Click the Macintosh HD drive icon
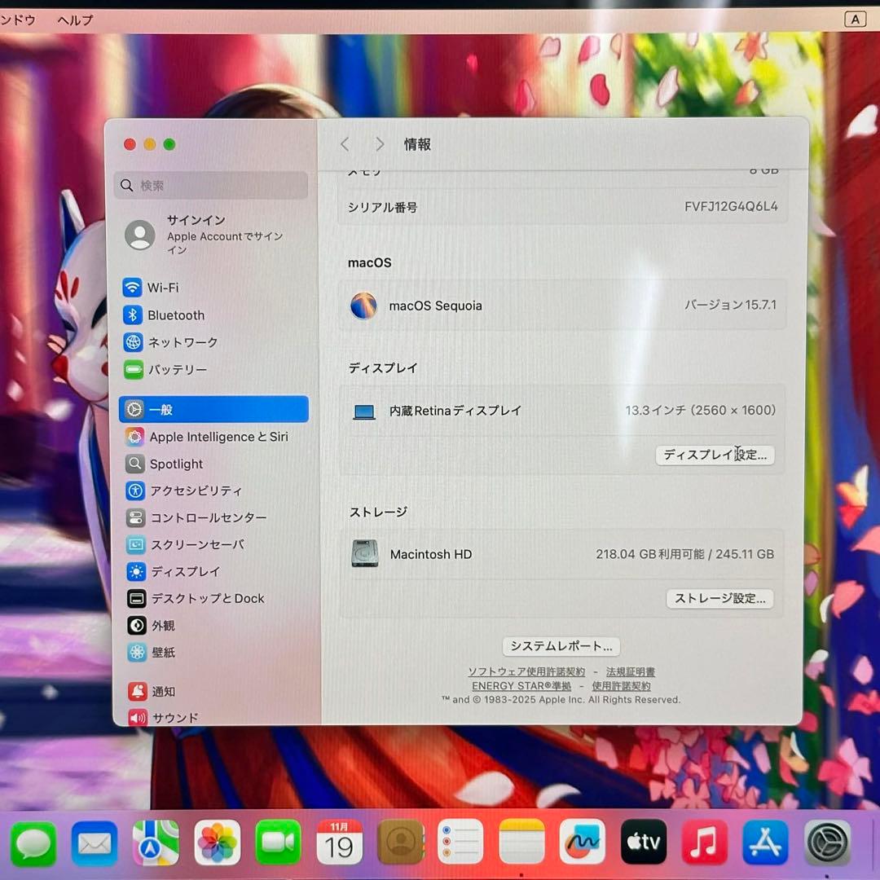The image size is (880, 880). [364, 554]
